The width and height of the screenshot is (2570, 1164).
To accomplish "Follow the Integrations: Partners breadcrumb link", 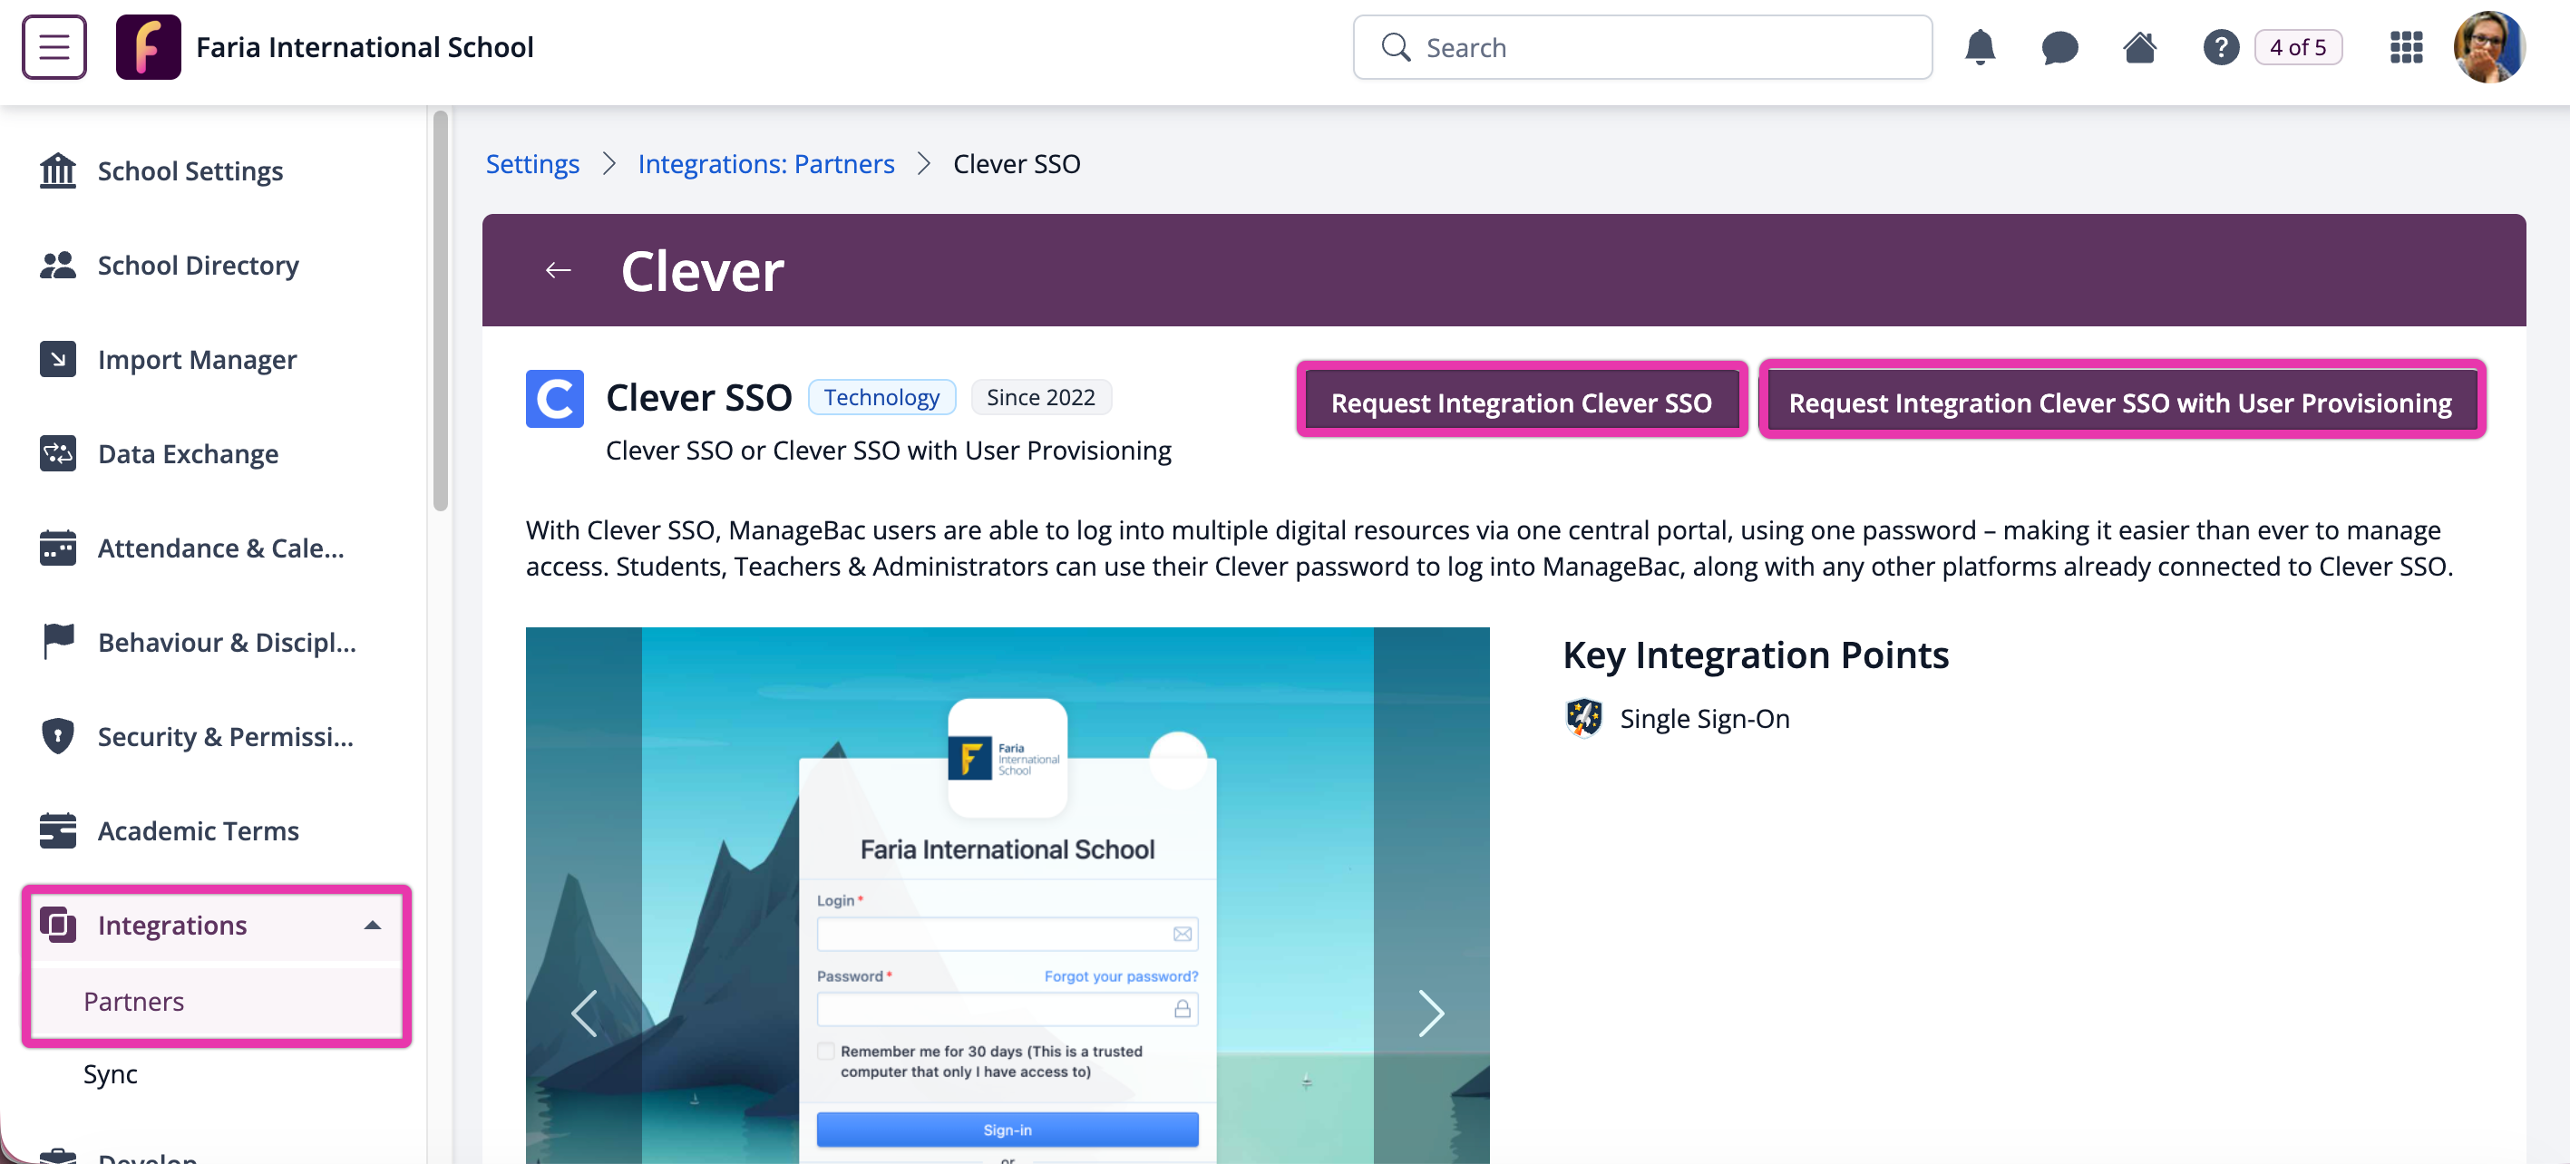I will pos(765,163).
